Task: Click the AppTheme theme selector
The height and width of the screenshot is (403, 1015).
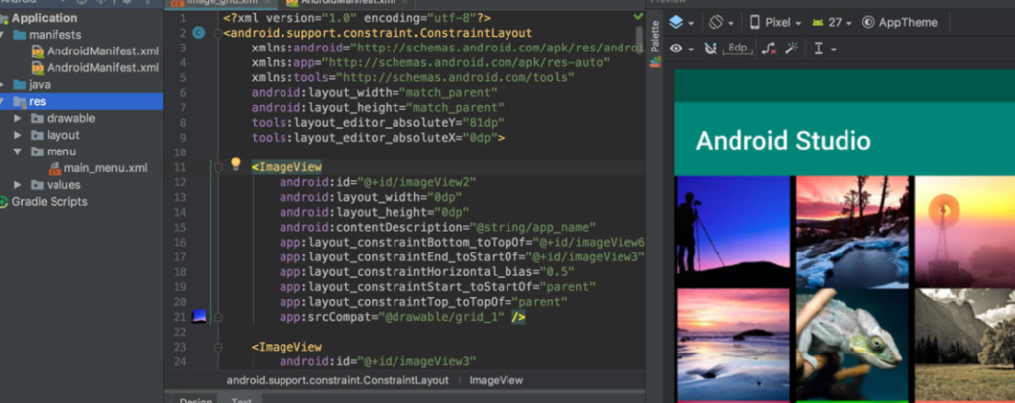Action: tap(900, 22)
